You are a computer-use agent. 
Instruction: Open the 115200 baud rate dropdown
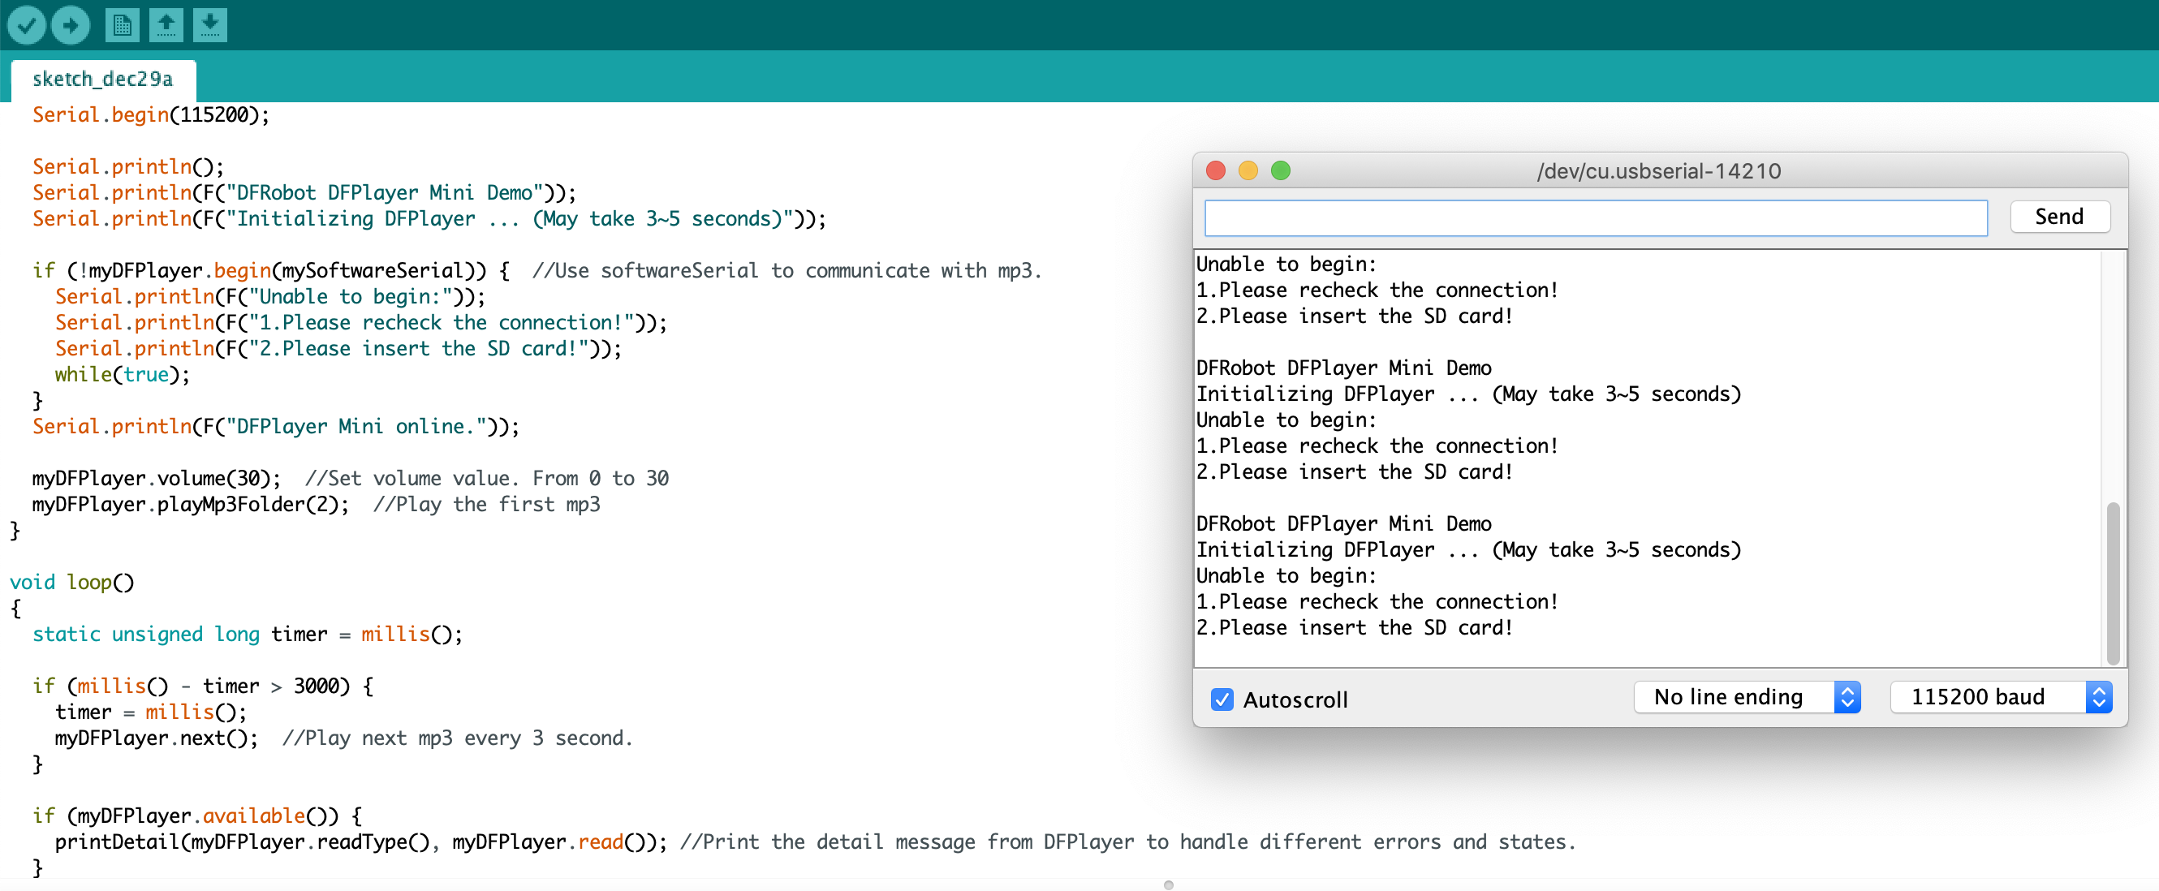pos(1986,696)
